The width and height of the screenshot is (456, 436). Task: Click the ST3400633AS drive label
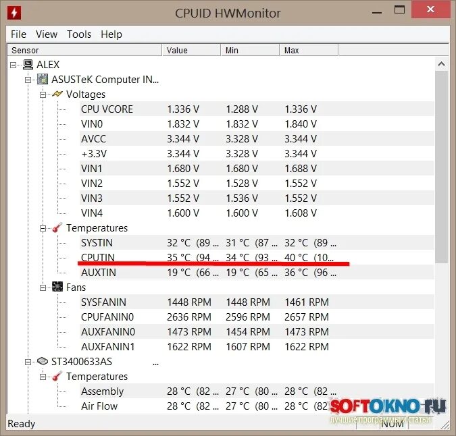point(82,361)
